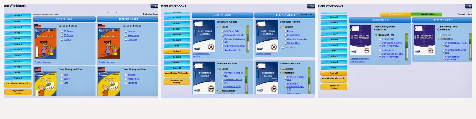The width and height of the screenshot is (476, 119).
Task: Expand the Solutions folder under teacher Perimeter and Area
Action: click(281, 69)
